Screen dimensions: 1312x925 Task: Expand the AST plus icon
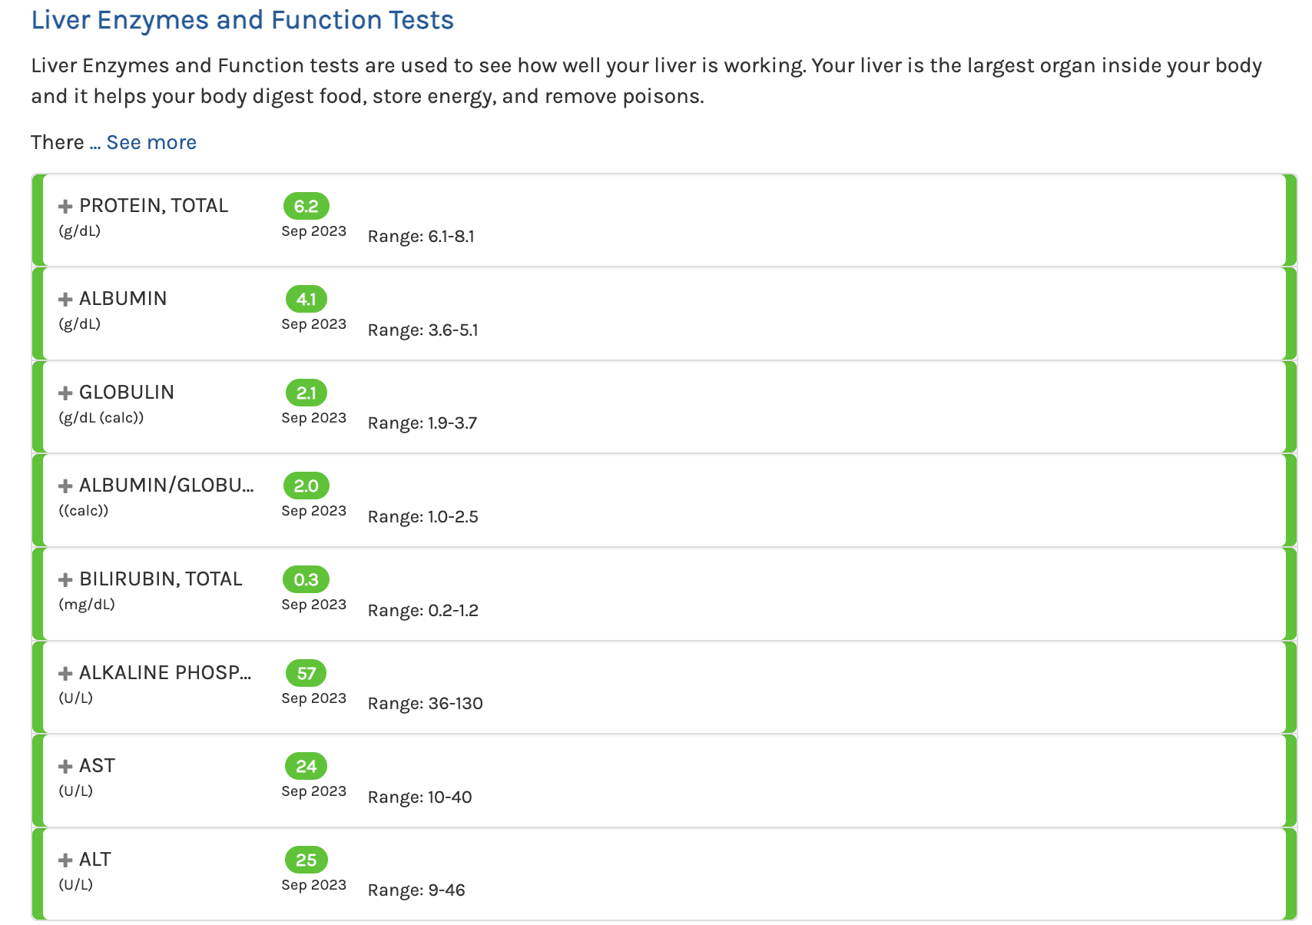tap(66, 766)
